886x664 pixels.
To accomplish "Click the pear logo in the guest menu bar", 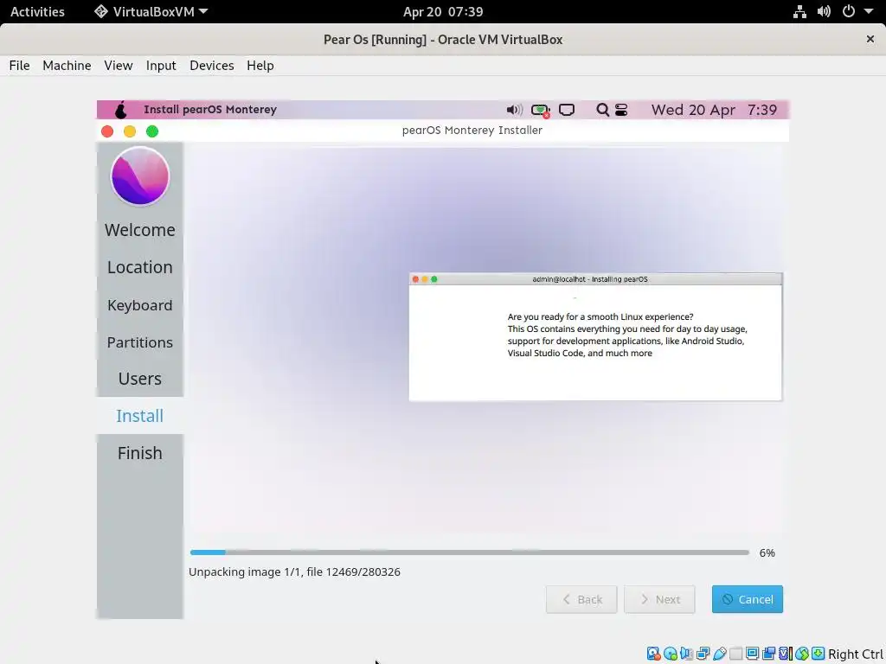I will (x=120, y=110).
